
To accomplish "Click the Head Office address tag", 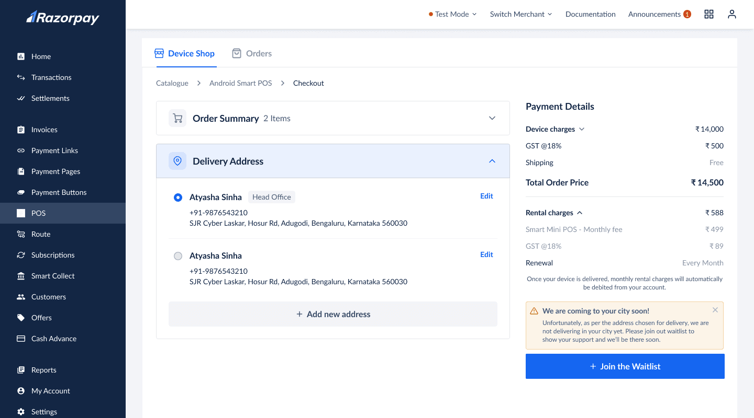I will point(272,197).
